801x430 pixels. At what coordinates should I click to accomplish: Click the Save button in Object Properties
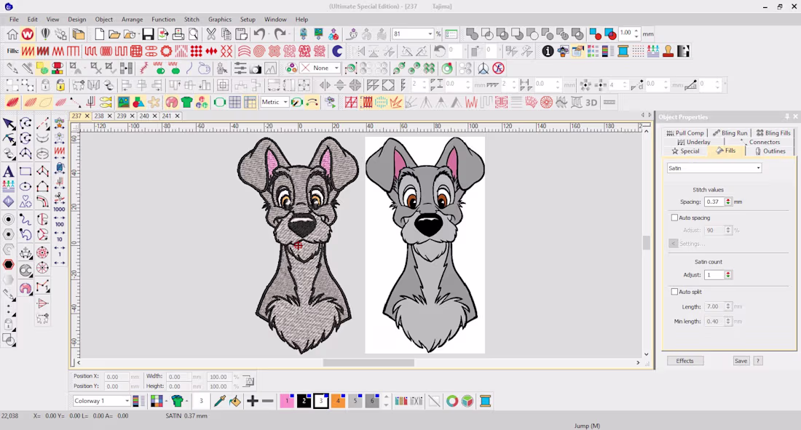tap(741, 361)
